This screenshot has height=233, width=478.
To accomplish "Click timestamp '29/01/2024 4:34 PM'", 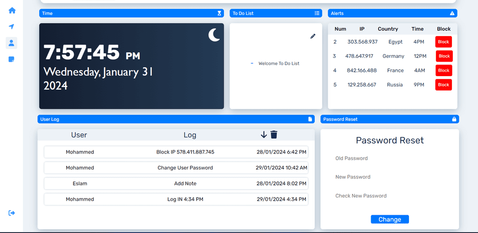I will click(281, 199).
